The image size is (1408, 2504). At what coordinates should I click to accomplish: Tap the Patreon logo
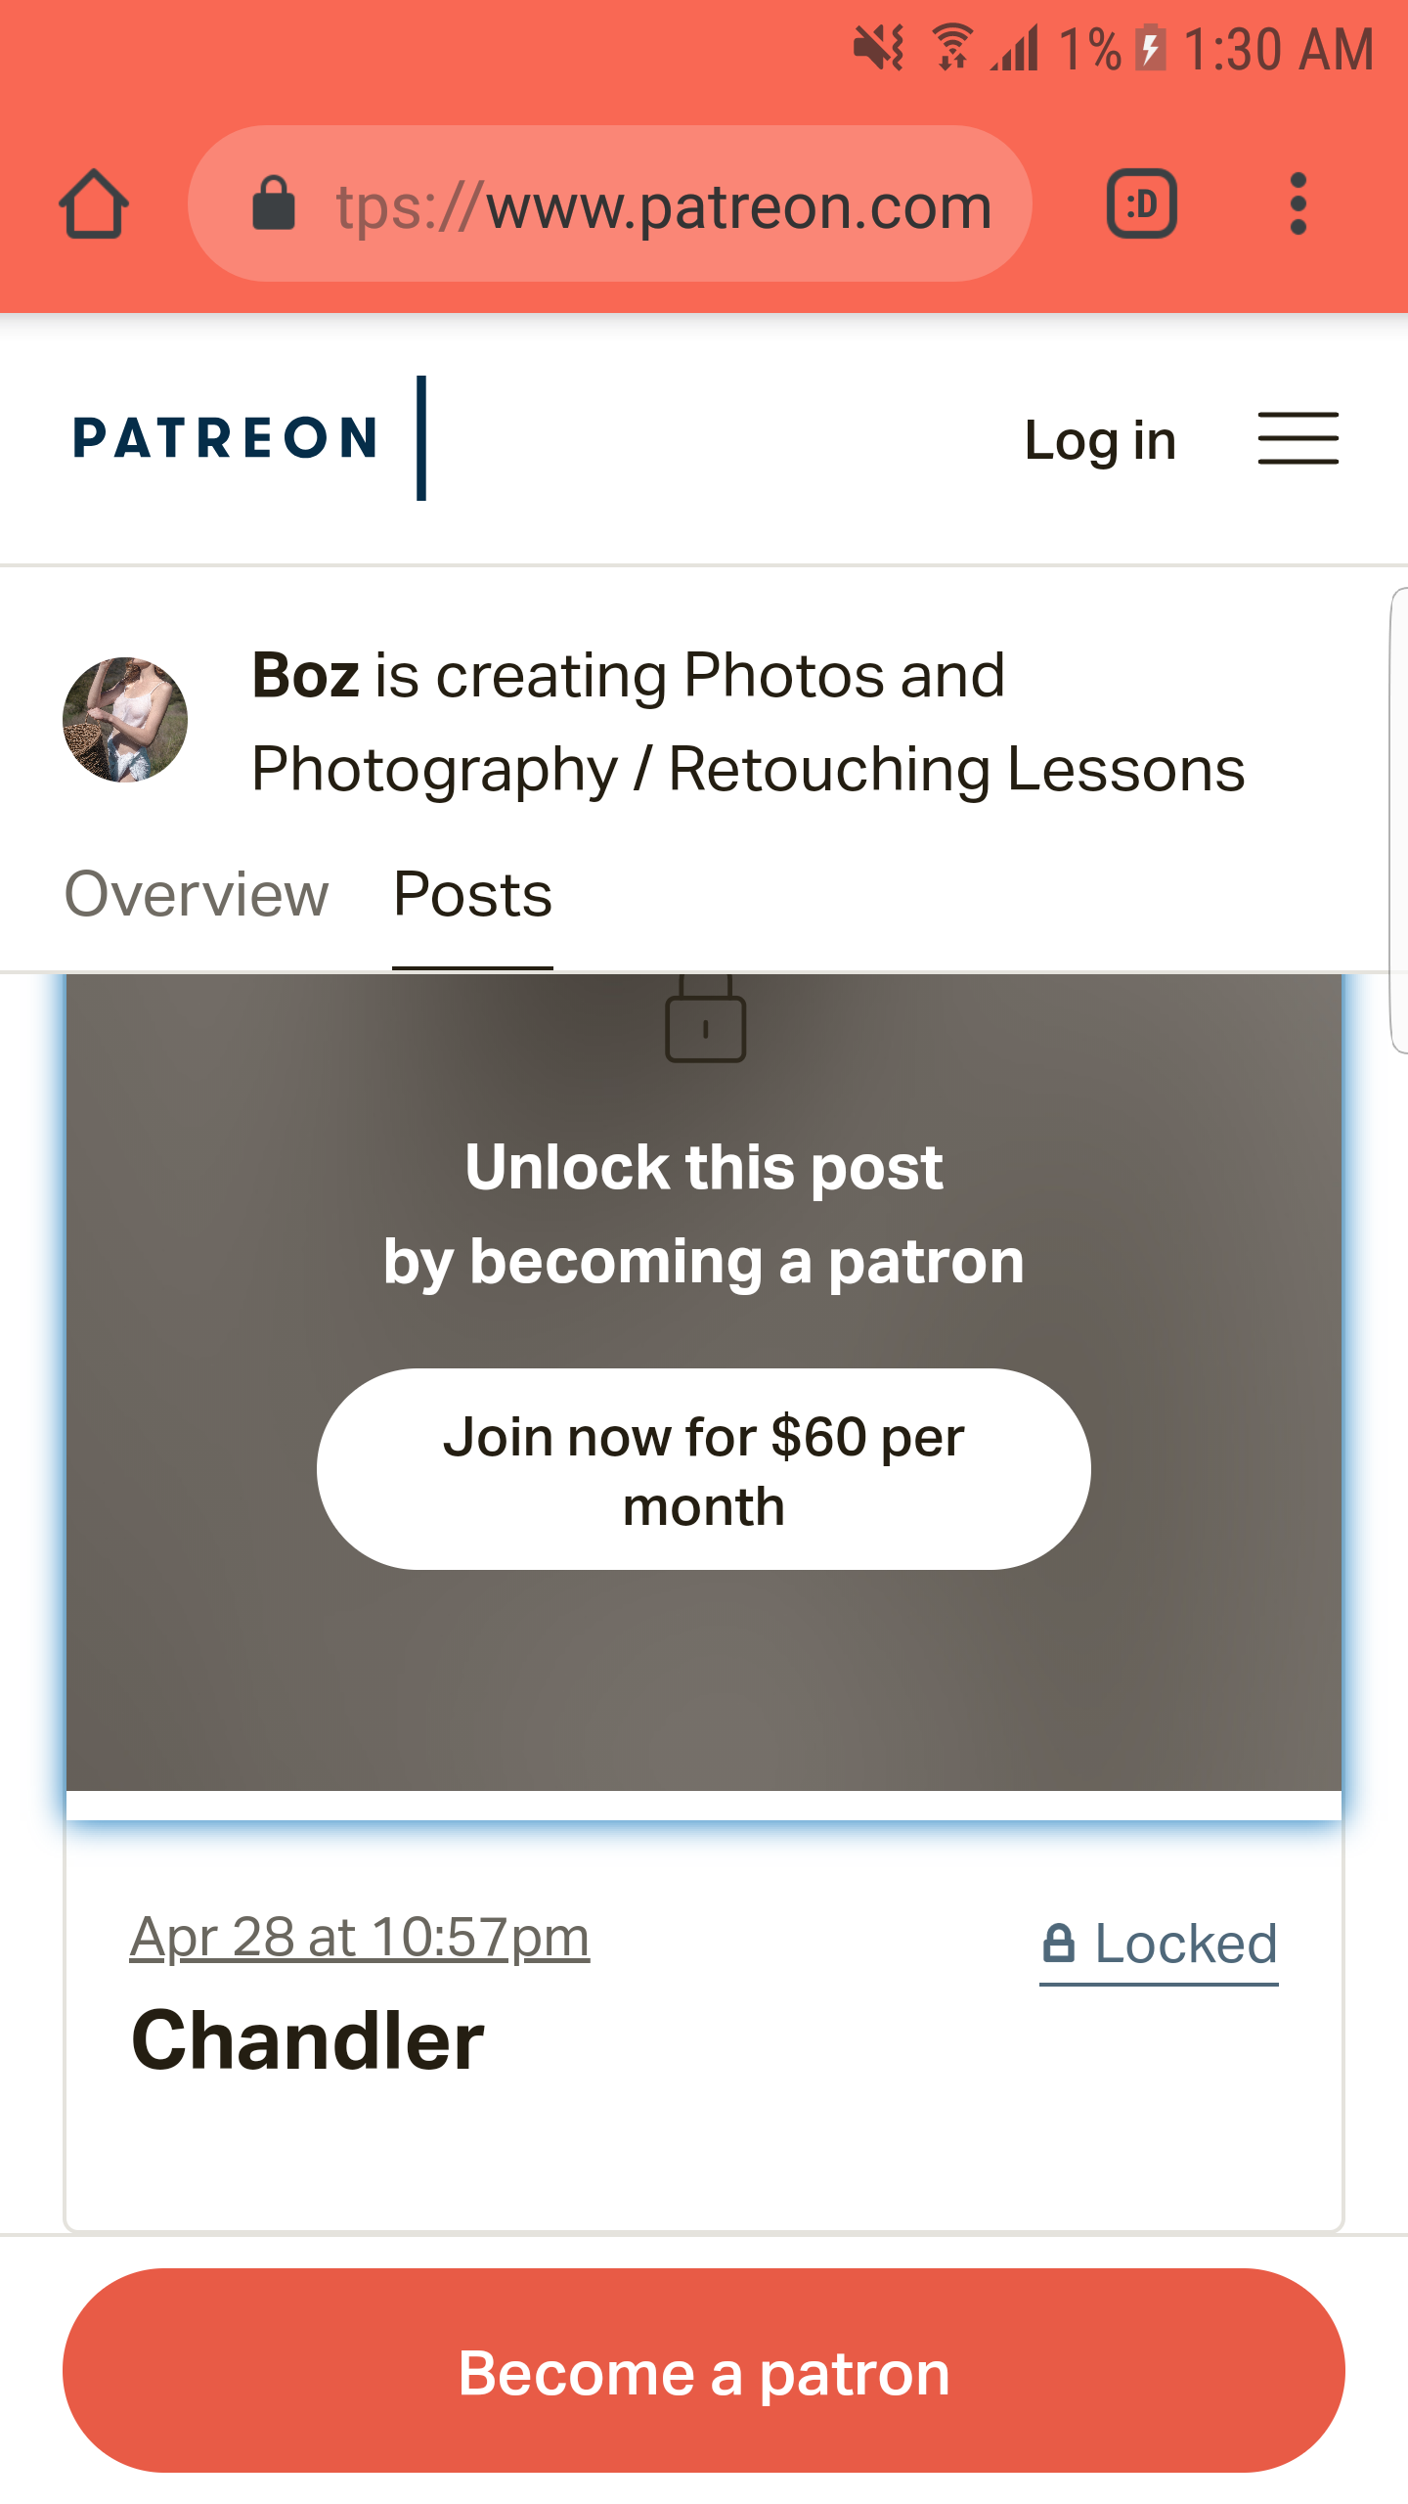click(x=226, y=438)
